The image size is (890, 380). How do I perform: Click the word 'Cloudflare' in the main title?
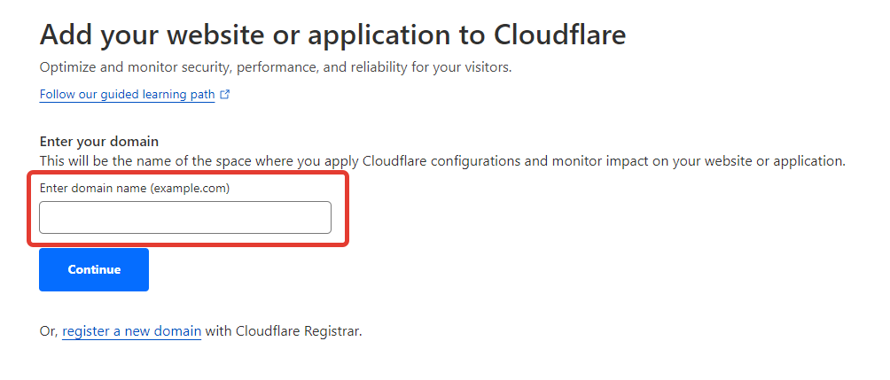(559, 35)
